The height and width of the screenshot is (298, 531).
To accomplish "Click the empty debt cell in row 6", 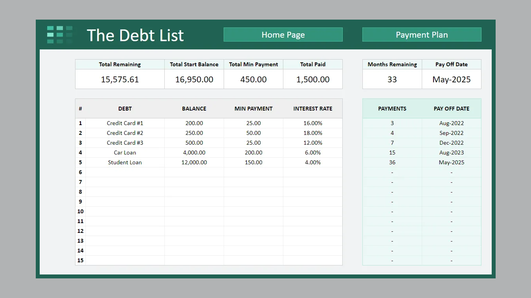I will coord(125,172).
